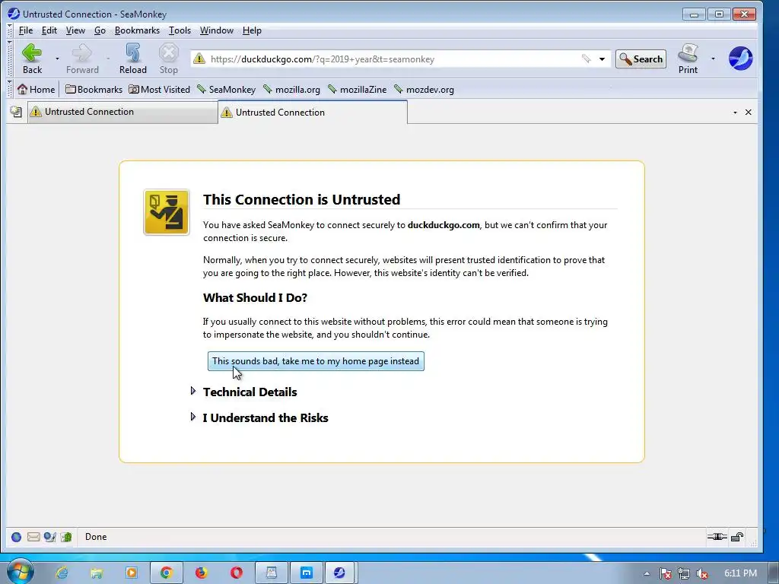Open Windows Media Player from the taskbar

[x=131, y=573]
